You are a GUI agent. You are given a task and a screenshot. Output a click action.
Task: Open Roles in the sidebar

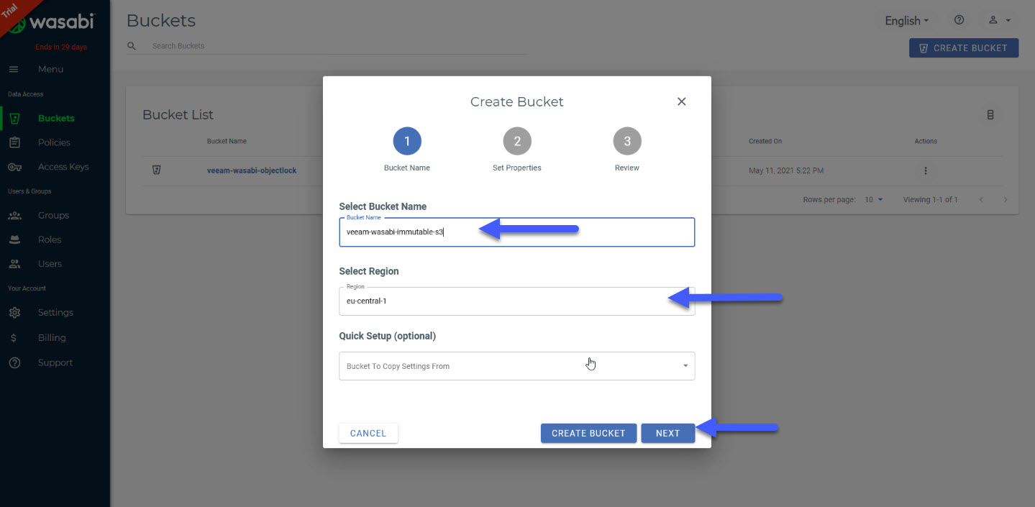coord(50,239)
